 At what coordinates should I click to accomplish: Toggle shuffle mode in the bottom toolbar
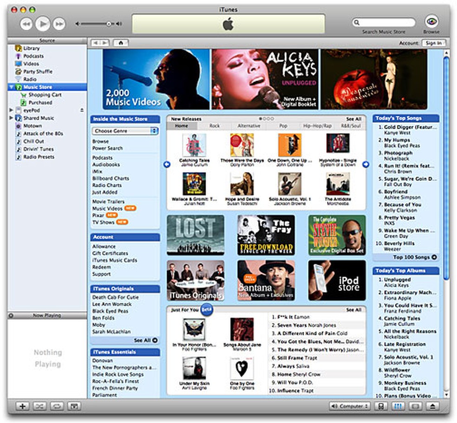point(39,406)
